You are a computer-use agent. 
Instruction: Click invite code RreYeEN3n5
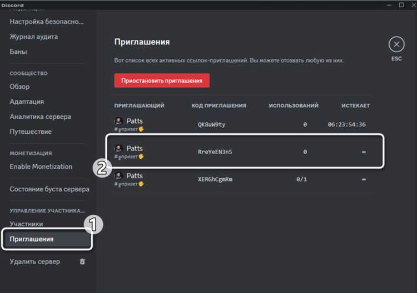[x=215, y=152]
